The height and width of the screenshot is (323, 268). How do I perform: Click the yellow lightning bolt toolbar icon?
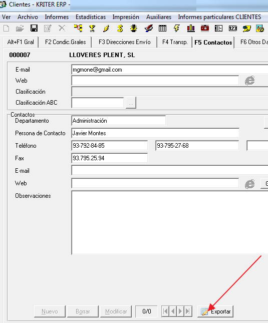click(176, 28)
